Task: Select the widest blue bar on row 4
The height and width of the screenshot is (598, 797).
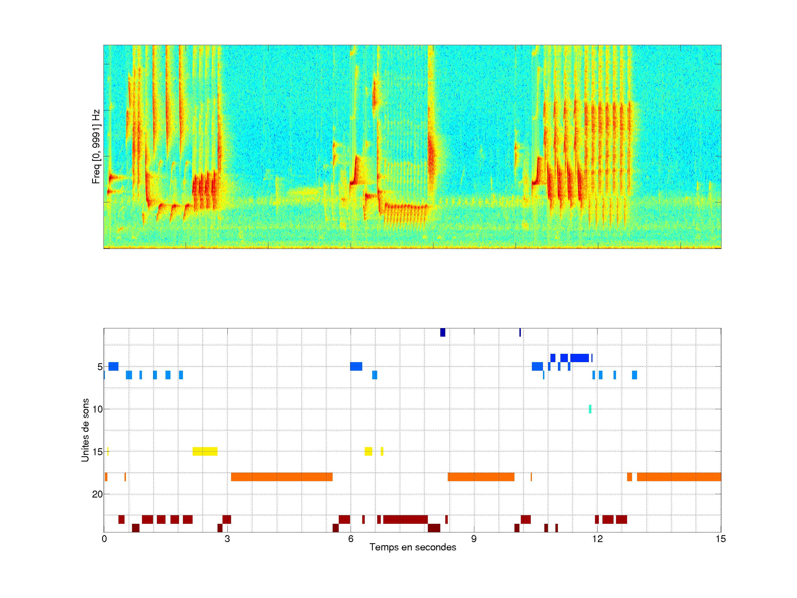Action: tap(579, 358)
